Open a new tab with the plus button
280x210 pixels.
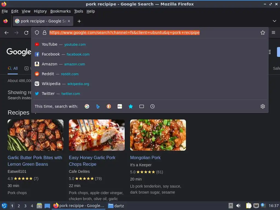(x=79, y=21)
